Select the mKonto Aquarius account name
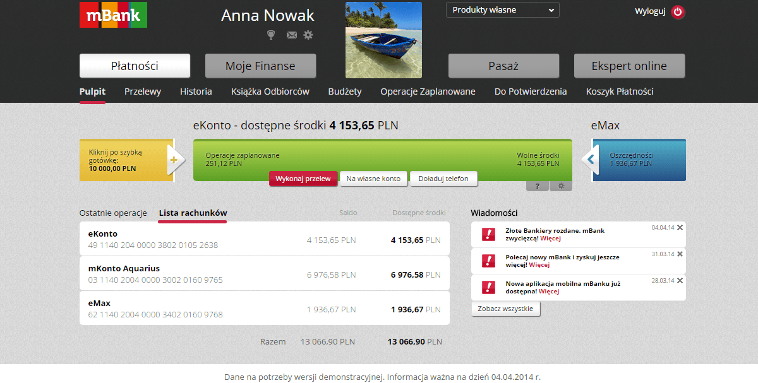Image resolution: width=758 pixels, height=383 pixels. [124, 269]
